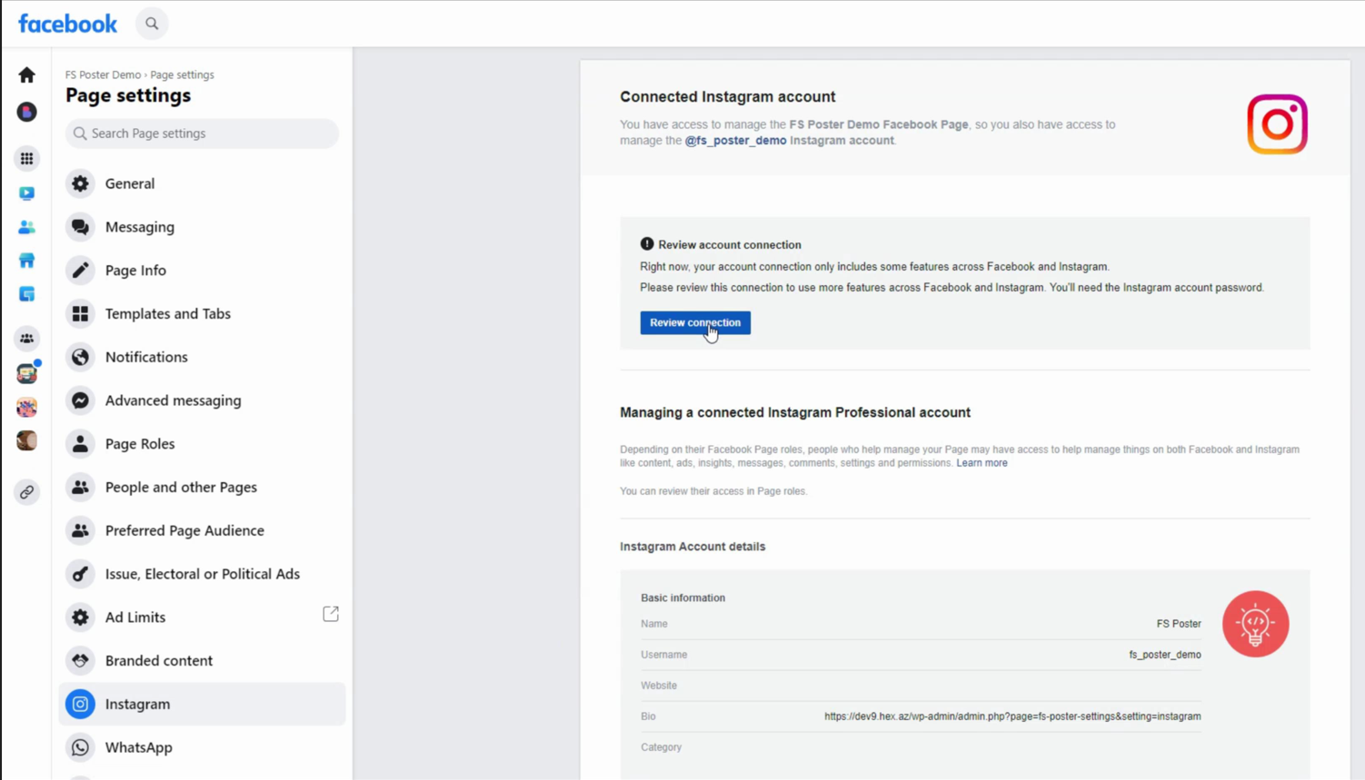Image resolution: width=1365 pixels, height=780 pixels.
Task: Open Branded content settings
Action: (202, 660)
